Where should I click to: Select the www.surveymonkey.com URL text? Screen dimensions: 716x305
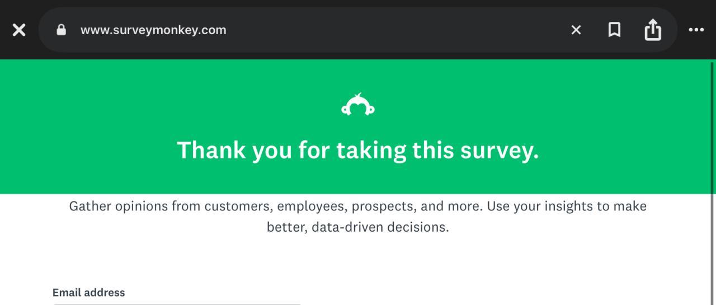(x=153, y=30)
